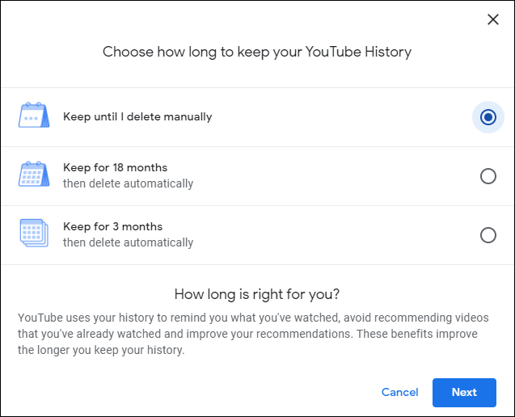
Task: Cancel the history retention dialog
Action: pyautogui.click(x=399, y=392)
